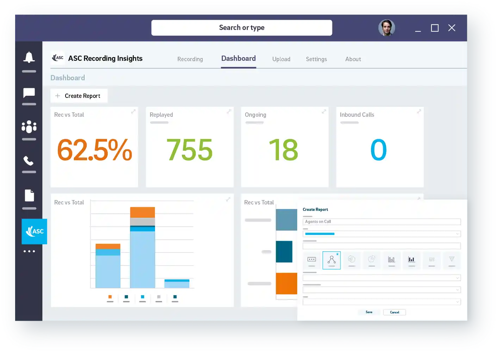Screen dimensions: 497x352
Task: Choose the donut chart type icon
Action: [352, 260]
